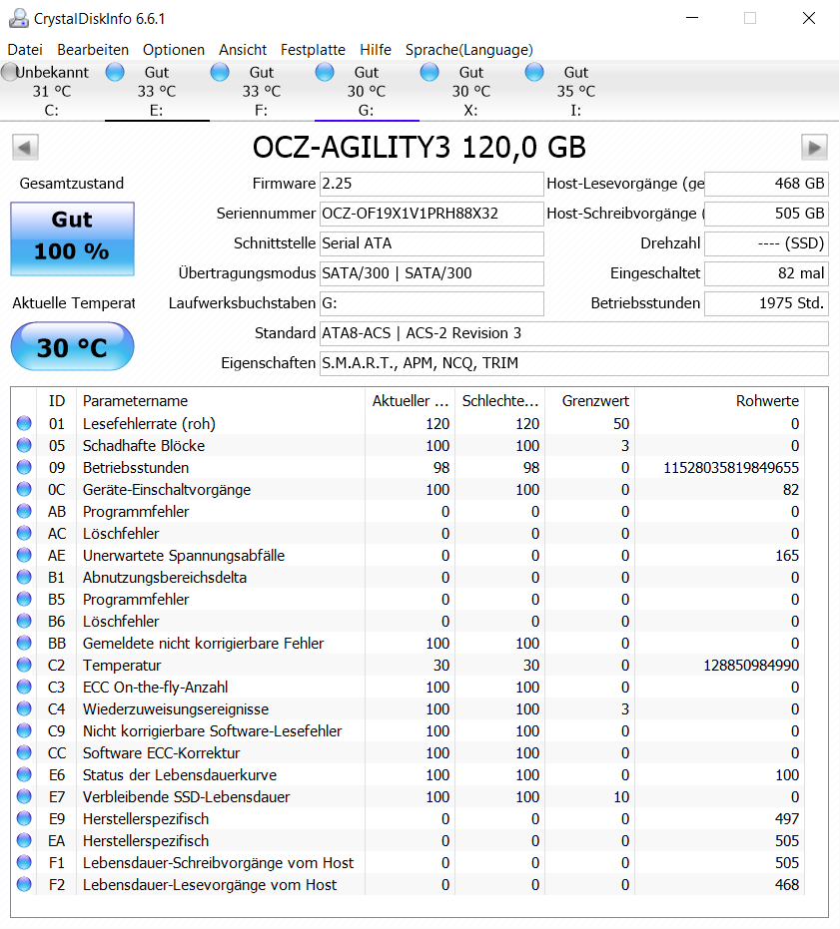Click status orb for attribute 05 Schadhafte Blöcke
This screenshot has width=840, height=929.
[x=24, y=445]
